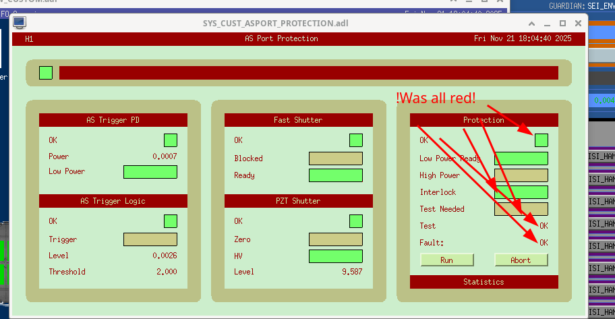Click the Low Power indicator bar

click(150, 172)
